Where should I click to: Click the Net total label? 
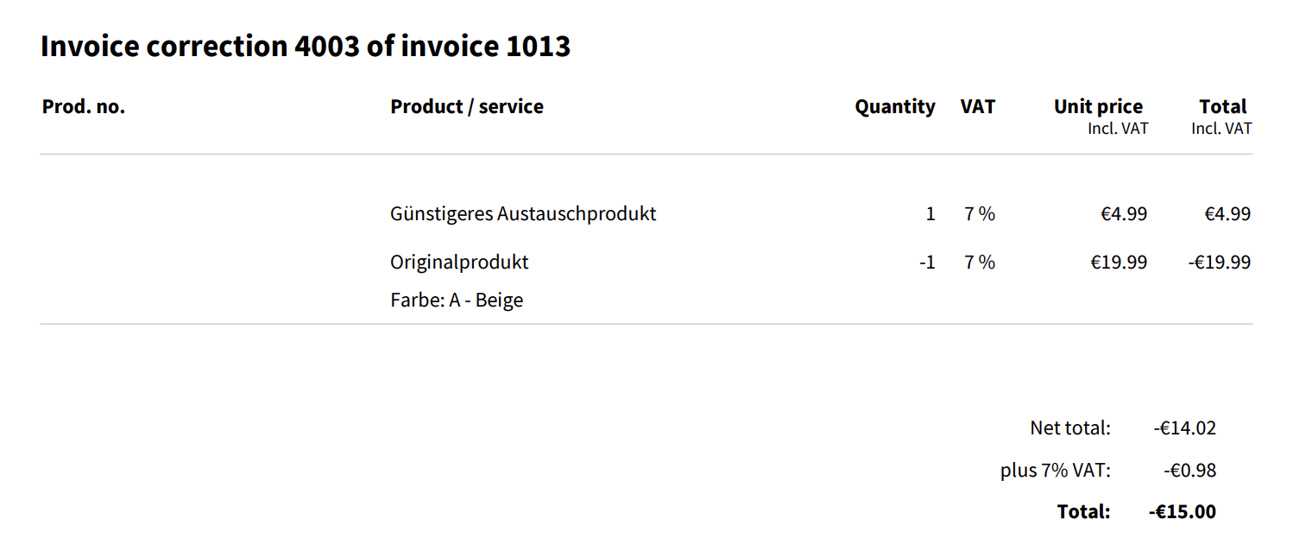coord(1070,427)
